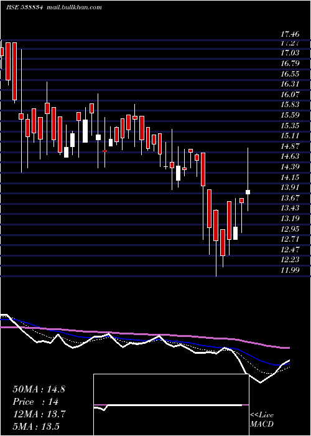Click the 15.35 price axis label
The width and height of the screenshot is (311, 436).
coord(290,126)
